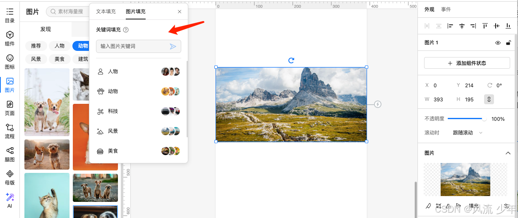
Task: Click the Y position value 214
Action: (469, 86)
